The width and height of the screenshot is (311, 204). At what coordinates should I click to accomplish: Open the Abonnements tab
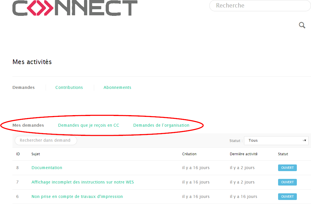coord(117,87)
